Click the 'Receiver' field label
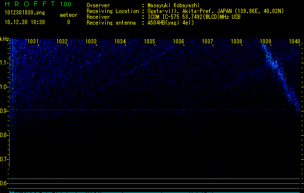 [98, 17]
